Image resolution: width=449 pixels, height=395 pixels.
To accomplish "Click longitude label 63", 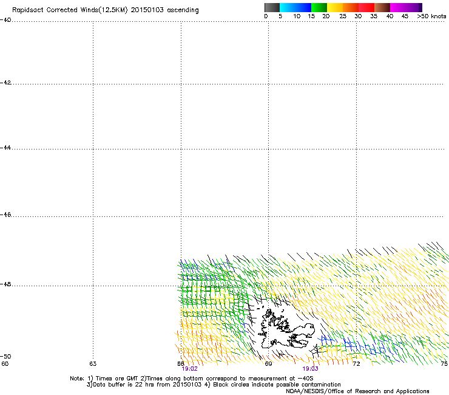I will click(x=93, y=364).
